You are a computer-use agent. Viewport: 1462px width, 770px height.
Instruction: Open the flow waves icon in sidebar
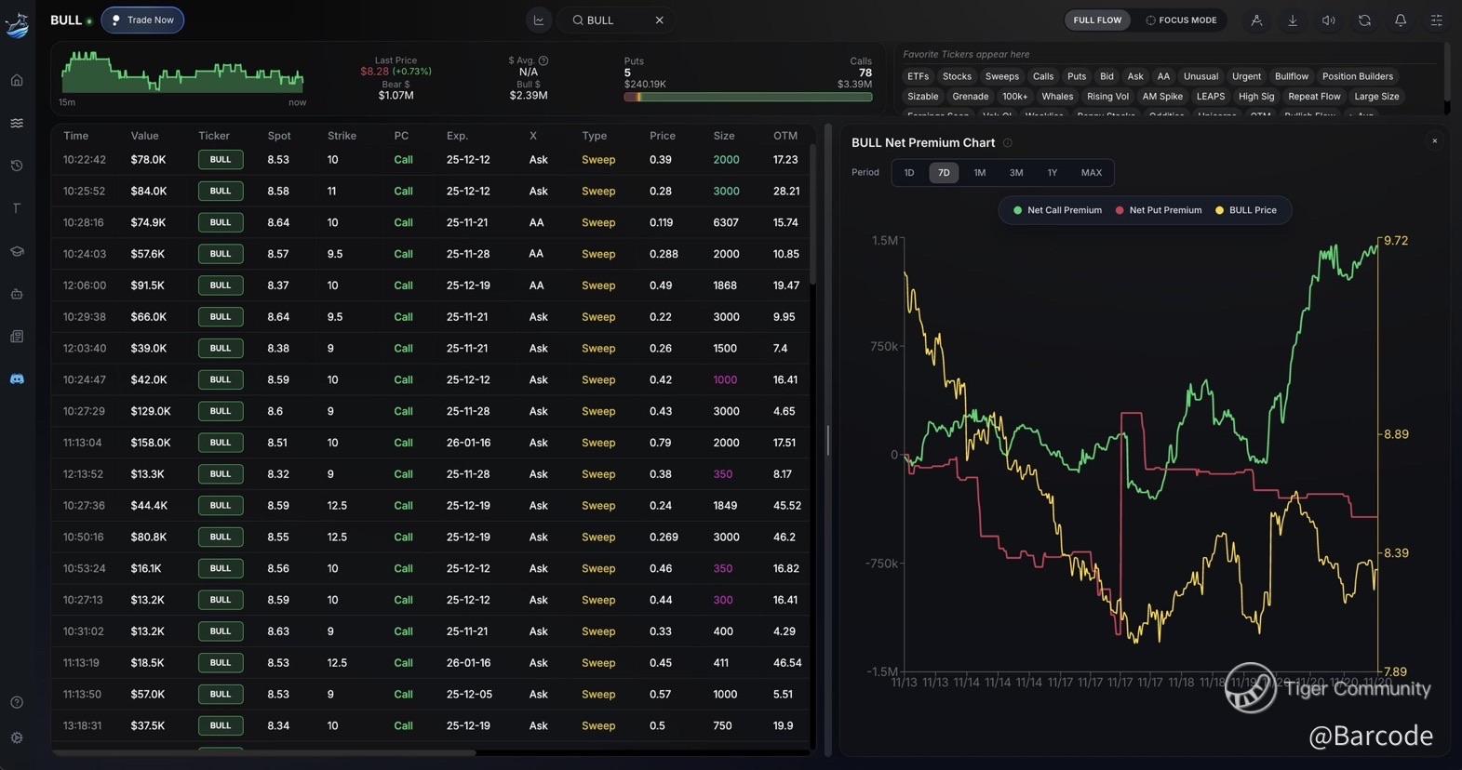pos(17,123)
